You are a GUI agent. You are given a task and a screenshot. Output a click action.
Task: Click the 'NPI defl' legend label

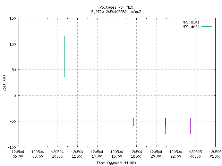pos(191,27)
